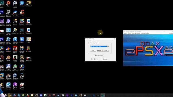Select the HxD desktop icon

tap(29, 40)
